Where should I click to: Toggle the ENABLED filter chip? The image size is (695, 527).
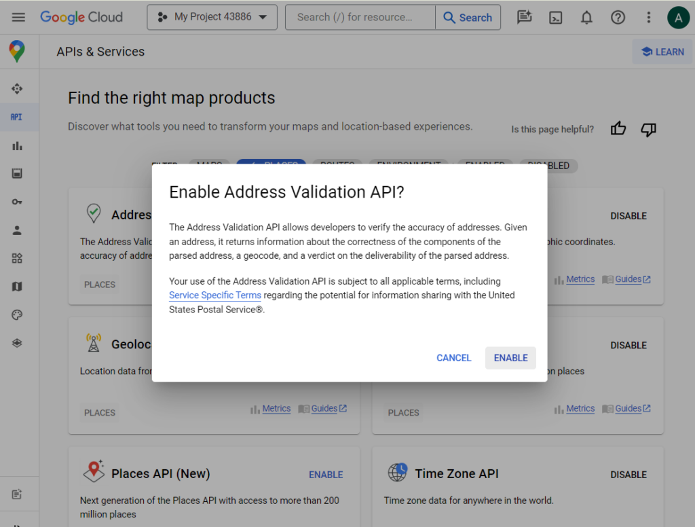484,165
